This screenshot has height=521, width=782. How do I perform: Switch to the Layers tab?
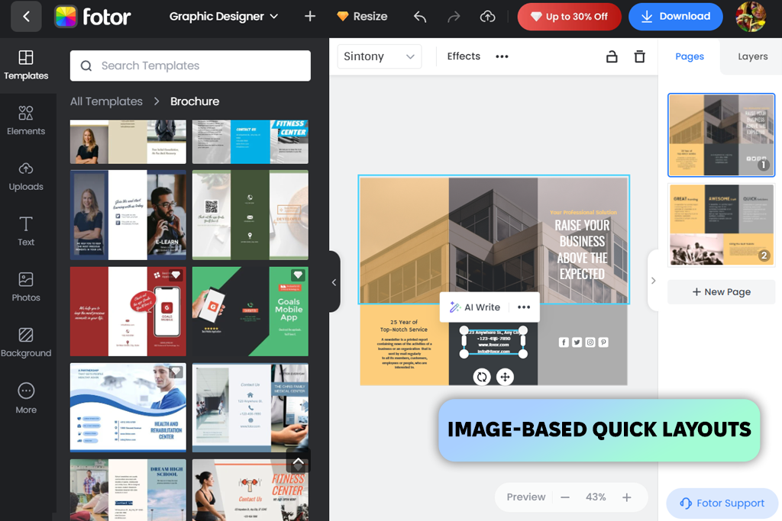752,56
